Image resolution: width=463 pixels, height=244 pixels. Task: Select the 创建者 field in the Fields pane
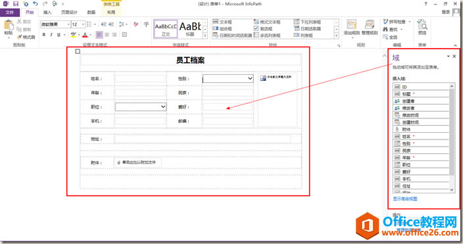(421, 101)
